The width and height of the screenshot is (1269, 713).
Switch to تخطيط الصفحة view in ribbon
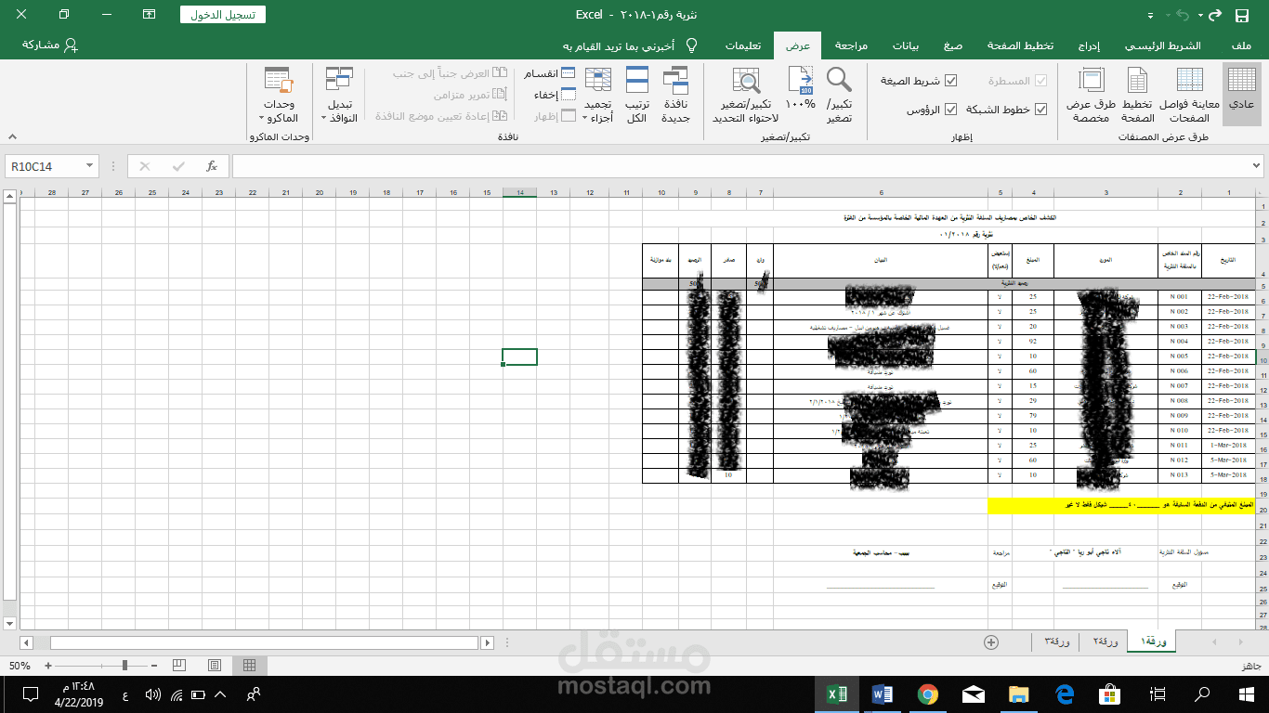point(1136,96)
